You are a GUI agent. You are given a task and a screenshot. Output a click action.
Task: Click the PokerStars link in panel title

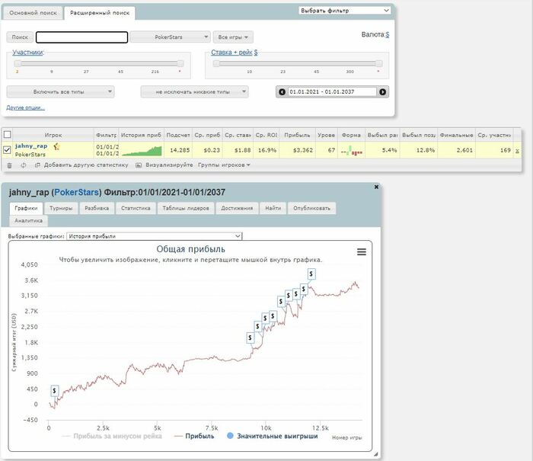click(x=76, y=192)
